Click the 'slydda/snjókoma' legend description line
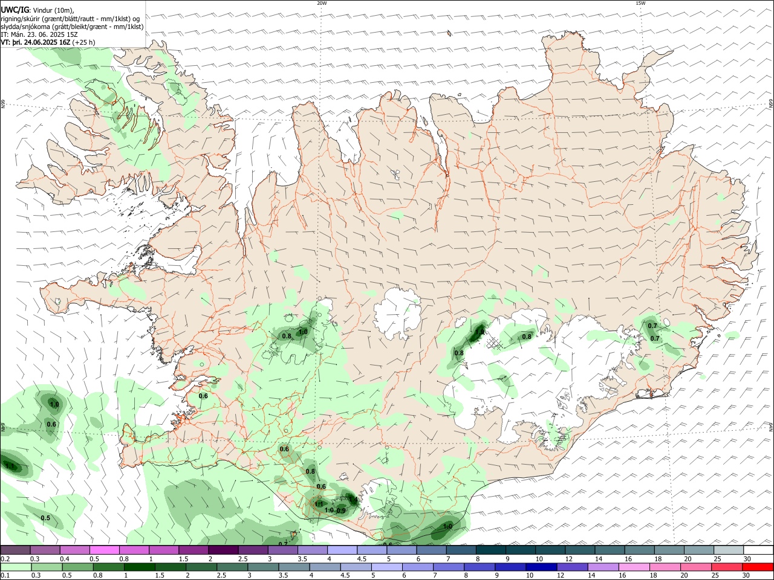The image size is (774, 580). point(72,27)
